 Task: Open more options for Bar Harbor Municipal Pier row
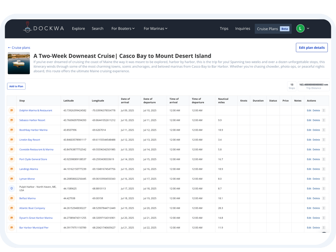point(324,228)
